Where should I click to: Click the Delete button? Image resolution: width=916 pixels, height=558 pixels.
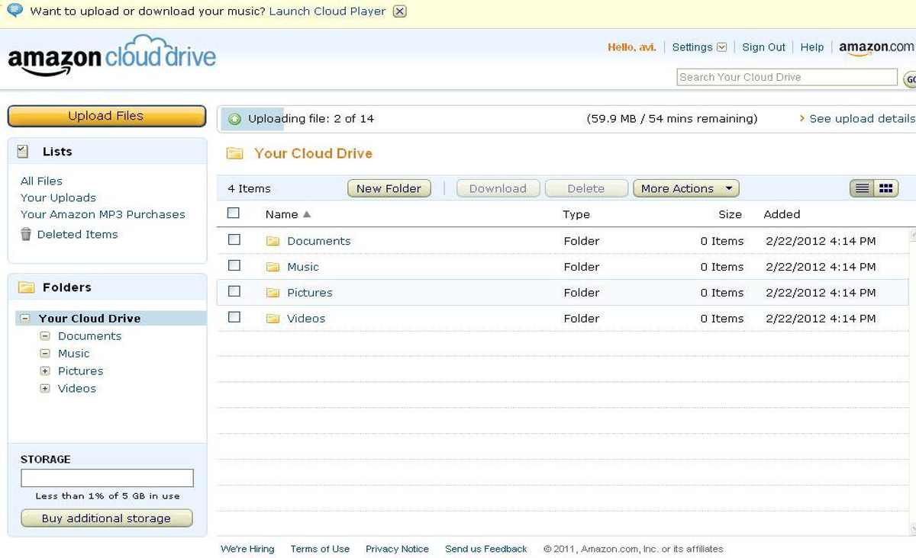click(586, 188)
